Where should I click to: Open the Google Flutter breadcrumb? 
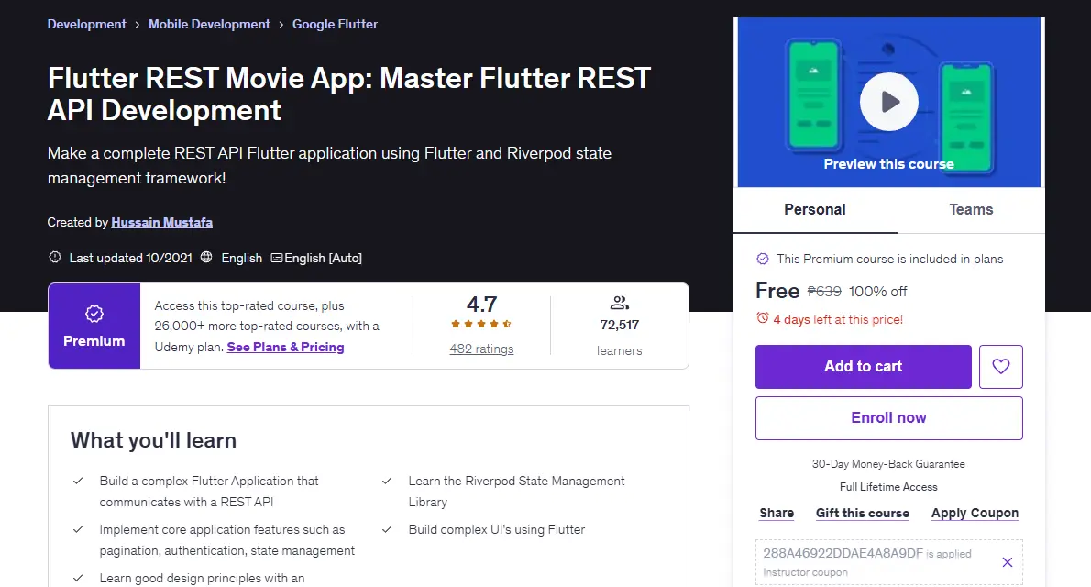[x=335, y=24]
